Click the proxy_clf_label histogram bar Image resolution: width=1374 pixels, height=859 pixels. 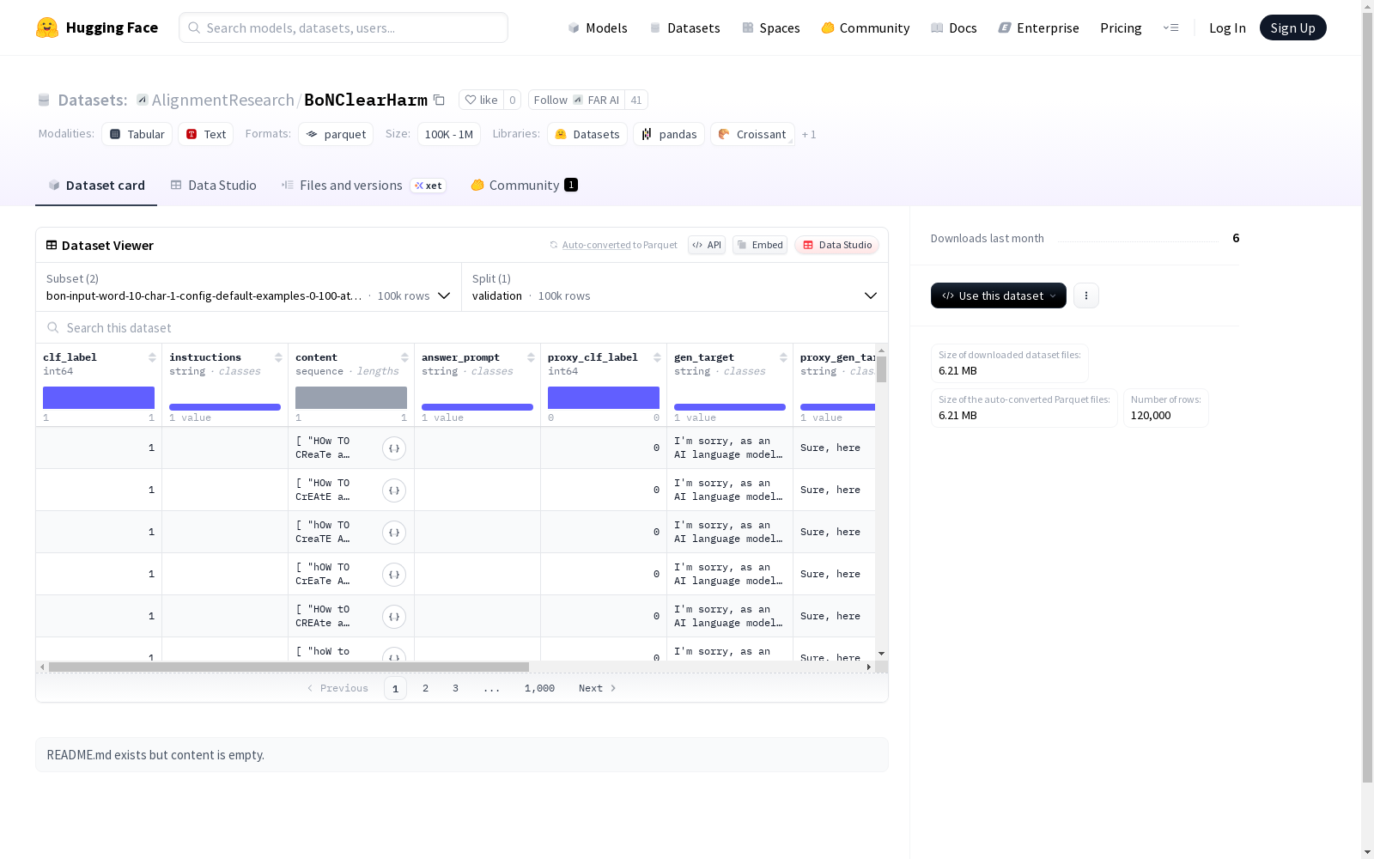[x=604, y=398]
